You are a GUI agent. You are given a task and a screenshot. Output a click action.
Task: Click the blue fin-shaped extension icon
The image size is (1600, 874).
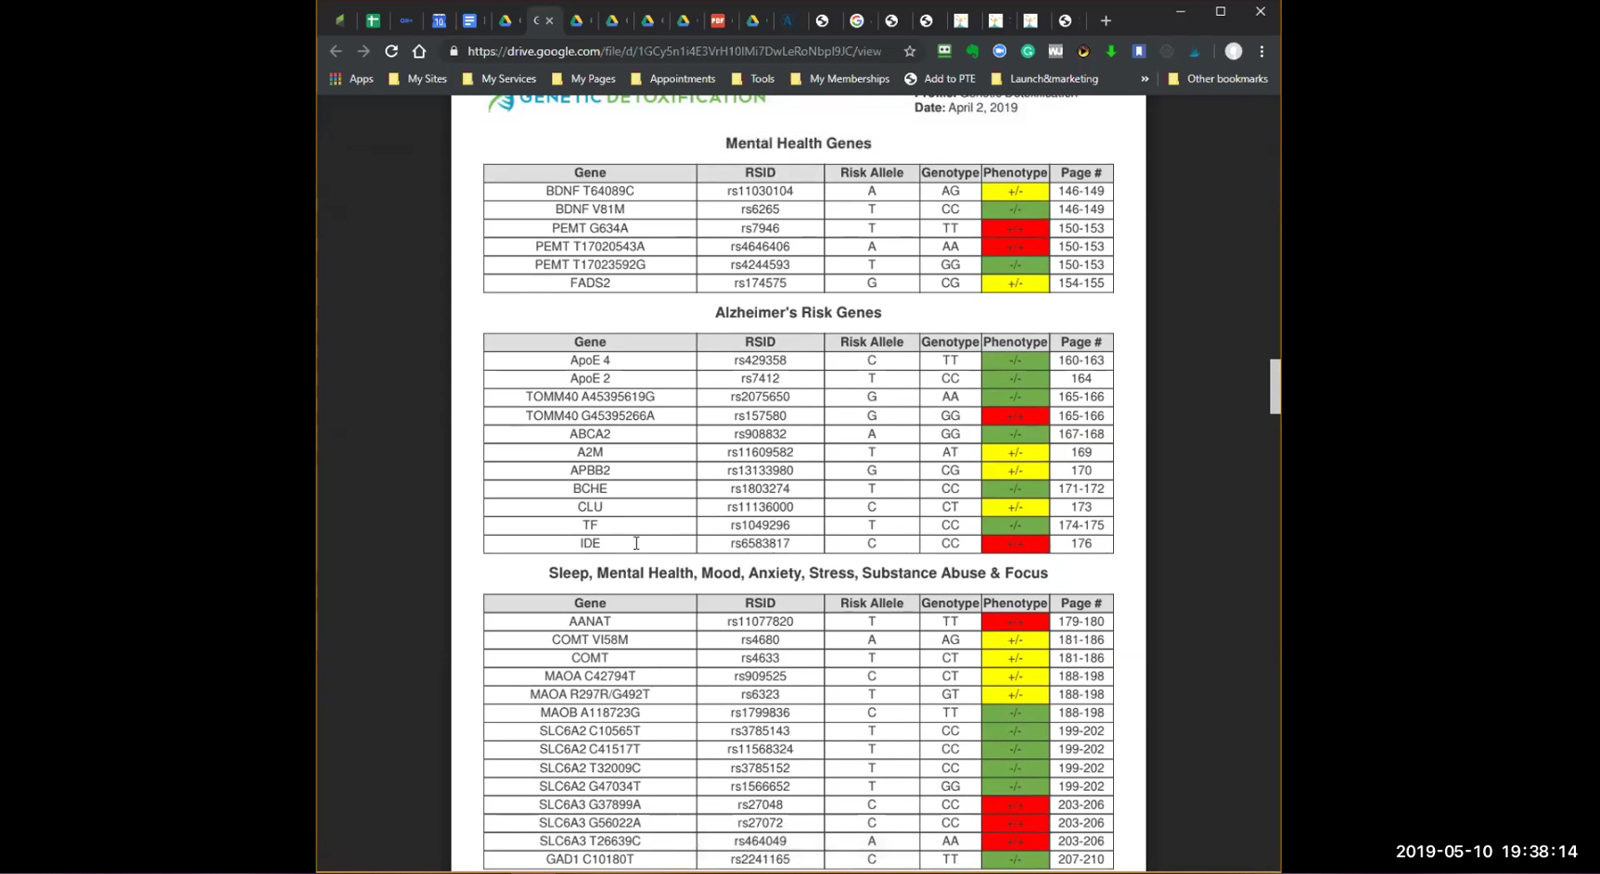[x=1195, y=52]
